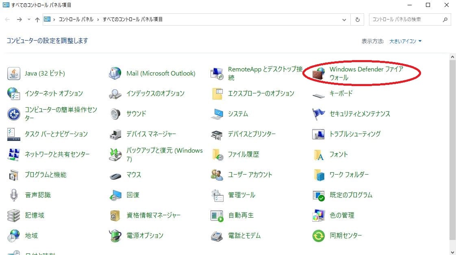
Task: Open ネットワークと共有センター icon
Action: pos(13,155)
